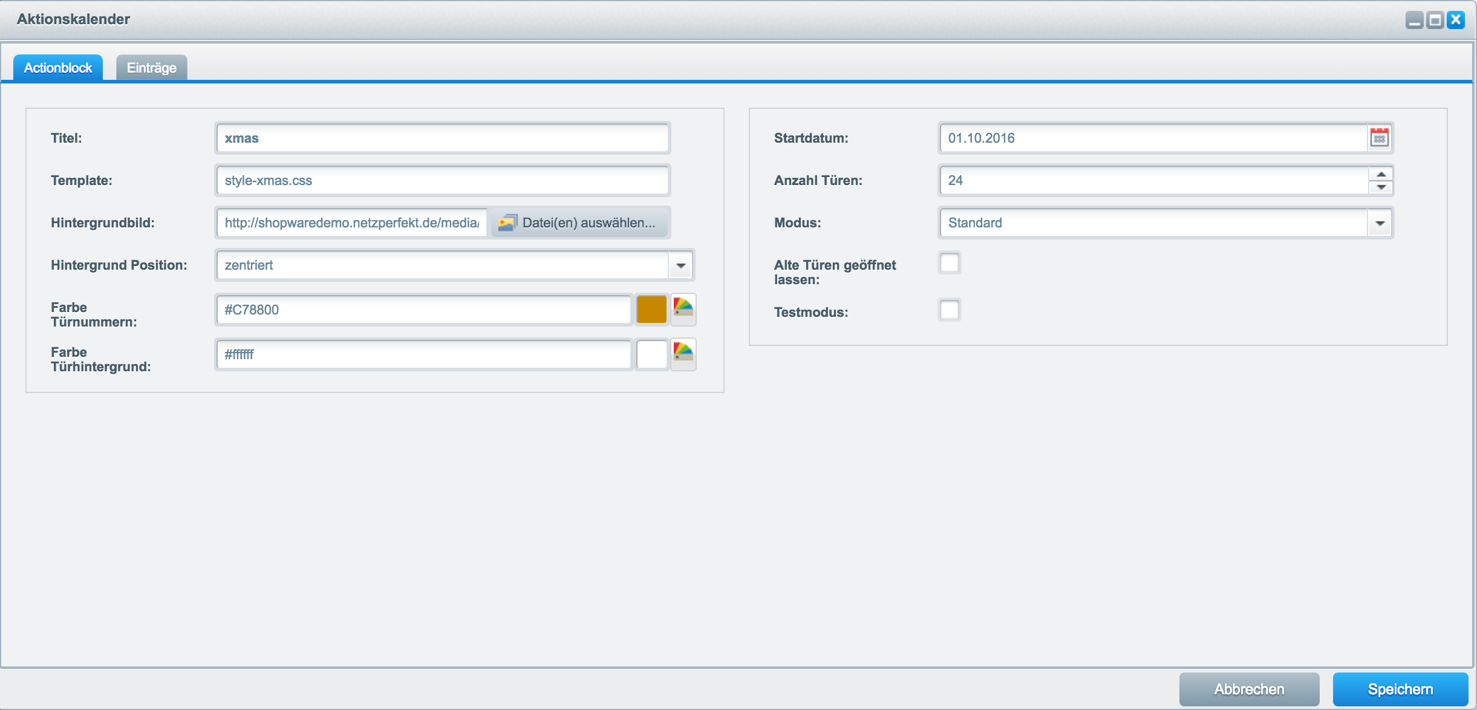Click the Farbe Türnummern hex field

pos(423,310)
